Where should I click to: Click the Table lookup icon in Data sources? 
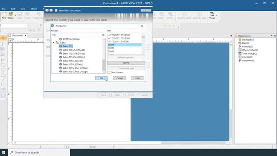pyautogui.click(x=240, y=53)
